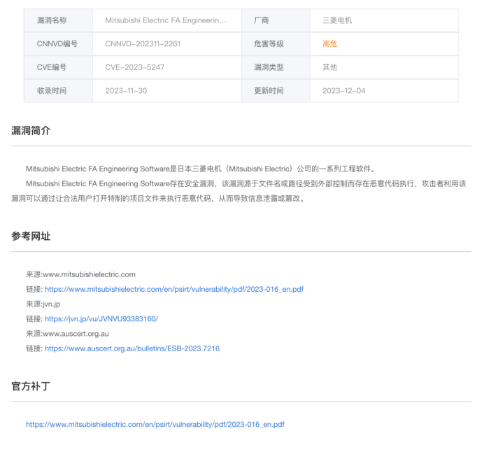The height and width of the screenshot is (452, 484).
Task: Select the CNNVD number CNNVD-202311-2261
Action: tap(143, 44)
